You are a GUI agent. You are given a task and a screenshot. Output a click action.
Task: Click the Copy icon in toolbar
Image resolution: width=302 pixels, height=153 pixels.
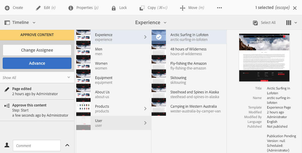[142, 8]
